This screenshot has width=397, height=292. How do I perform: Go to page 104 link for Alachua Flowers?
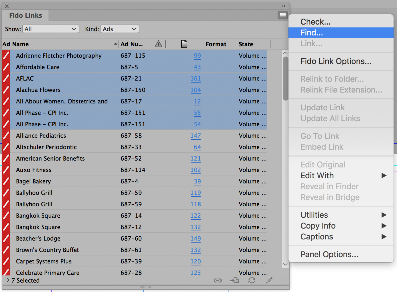pyautogui.click(x=196, y=90)
